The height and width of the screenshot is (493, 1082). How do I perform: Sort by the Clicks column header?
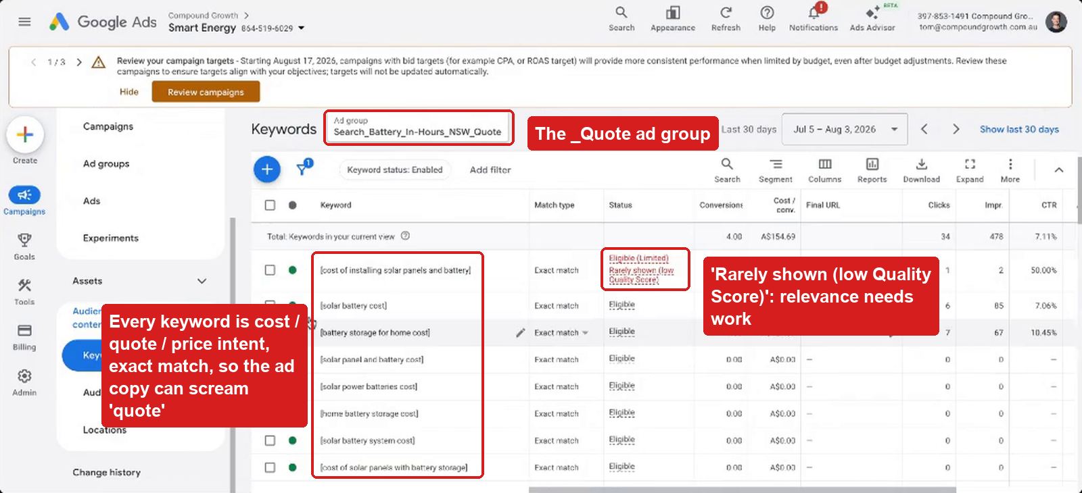point(939,205)
